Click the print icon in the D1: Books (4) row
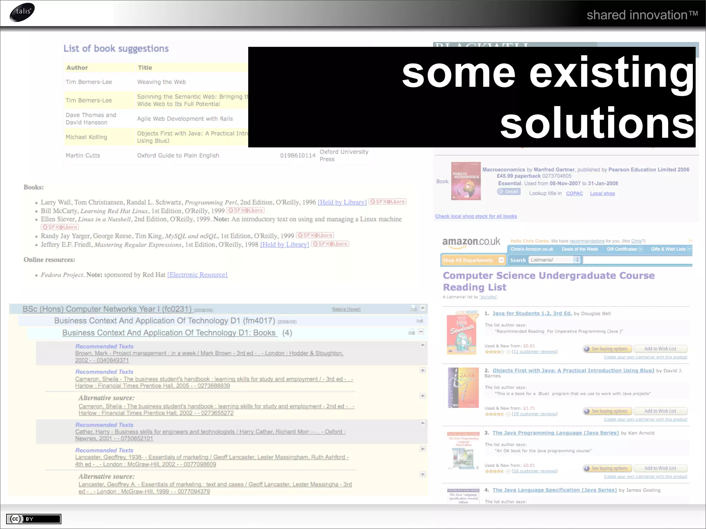 (412, 332)
